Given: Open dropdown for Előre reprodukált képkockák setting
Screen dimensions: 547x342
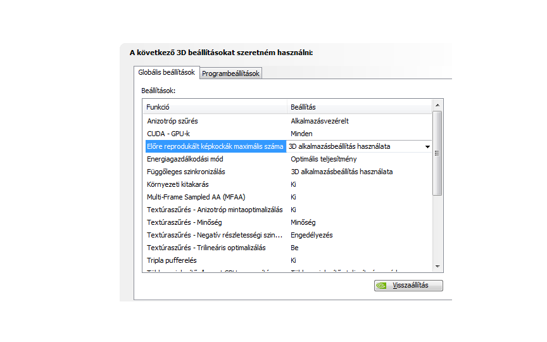Looking at the screenshot, I should tap(427, 146).
